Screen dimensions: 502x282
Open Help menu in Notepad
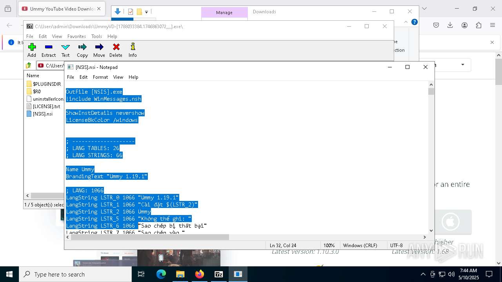point(133,77)
